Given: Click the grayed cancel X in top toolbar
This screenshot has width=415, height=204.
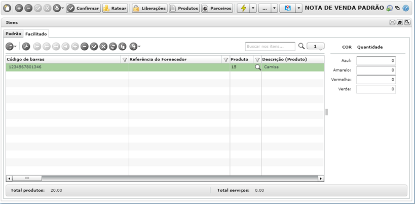Looking at the screenshot, I should point(47,8).
